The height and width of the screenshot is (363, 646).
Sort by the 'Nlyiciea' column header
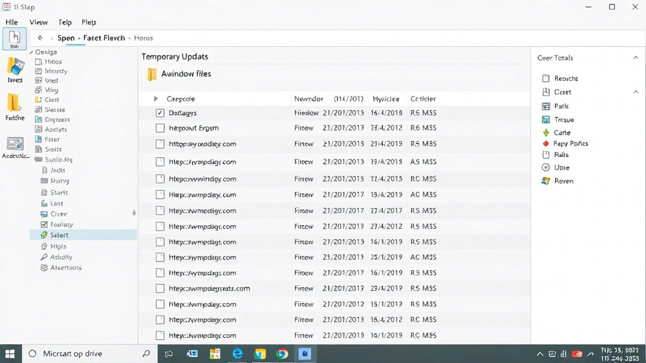pyautogui.click(x=385, y=99)
